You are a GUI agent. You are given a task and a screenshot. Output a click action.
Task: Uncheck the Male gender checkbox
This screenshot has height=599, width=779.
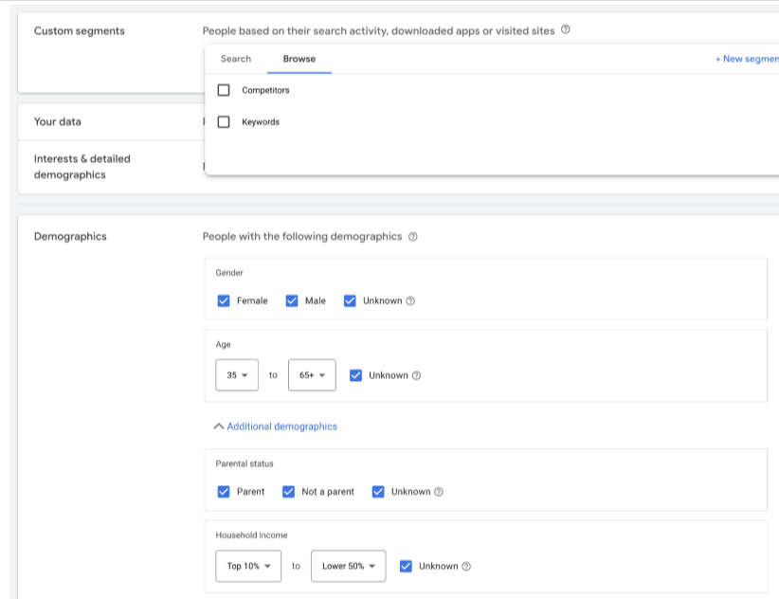pos(292,300)
